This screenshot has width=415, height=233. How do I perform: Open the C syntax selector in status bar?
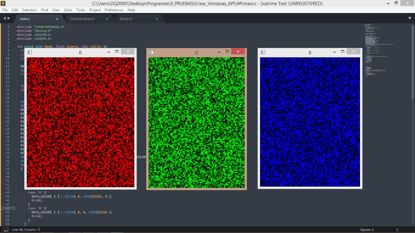397,230
